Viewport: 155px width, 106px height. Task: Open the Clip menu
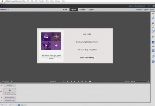click(36, 1)
